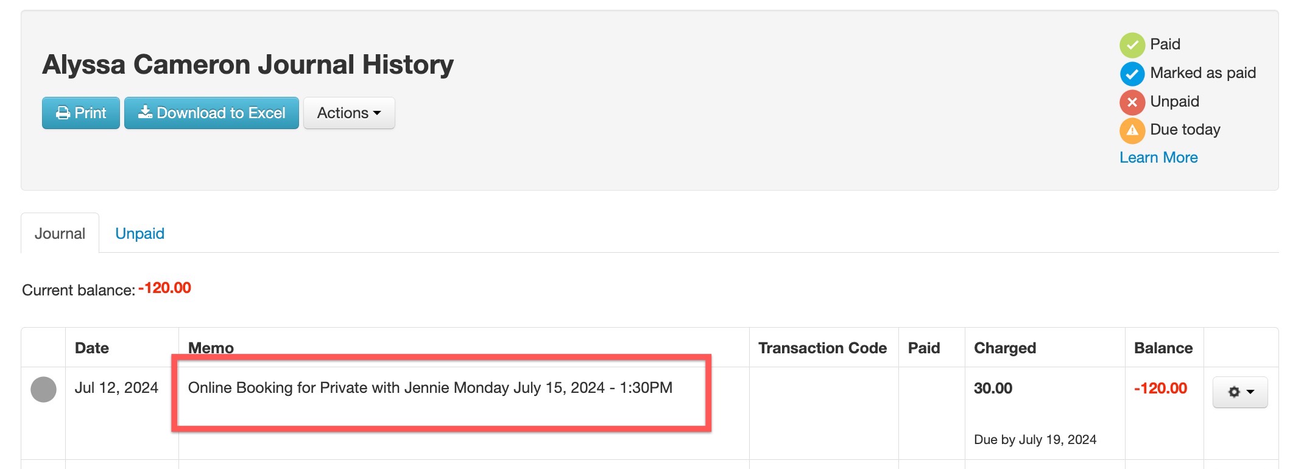The image size is (1290, 469).
Task: Click the Charged column header
Action: (1005, 348)
